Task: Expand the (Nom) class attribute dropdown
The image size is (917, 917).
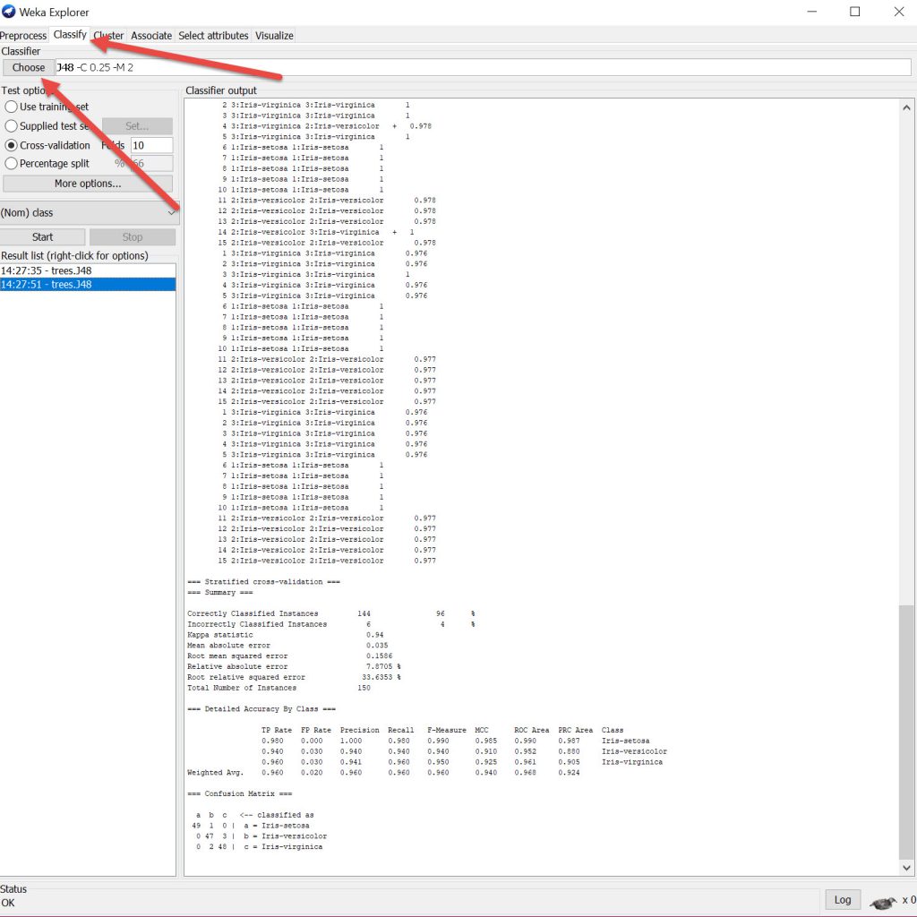Action: tap(88, 213)
